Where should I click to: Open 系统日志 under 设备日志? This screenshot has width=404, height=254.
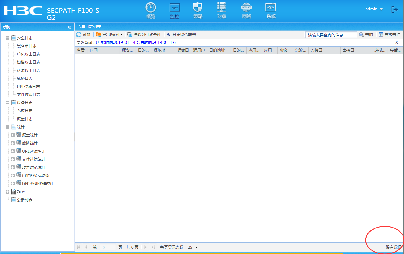point(25,111)
